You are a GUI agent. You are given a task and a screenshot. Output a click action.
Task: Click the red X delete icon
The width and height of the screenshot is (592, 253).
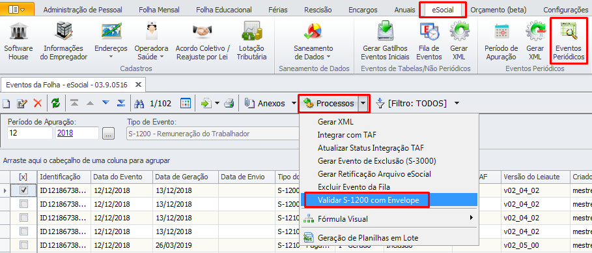point(38,103)
